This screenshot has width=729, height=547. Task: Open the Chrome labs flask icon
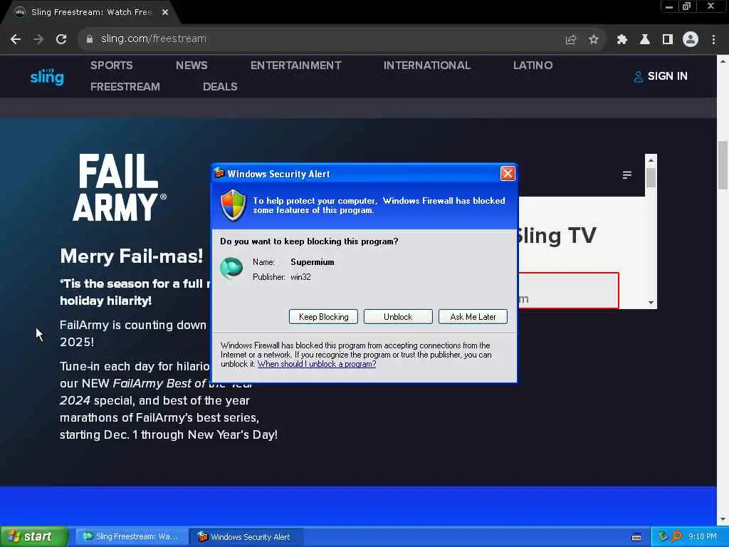[x=645, y=40]
